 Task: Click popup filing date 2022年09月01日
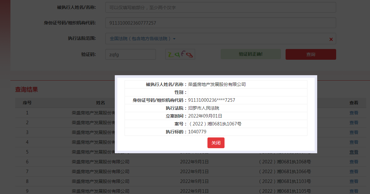point(205,116)
